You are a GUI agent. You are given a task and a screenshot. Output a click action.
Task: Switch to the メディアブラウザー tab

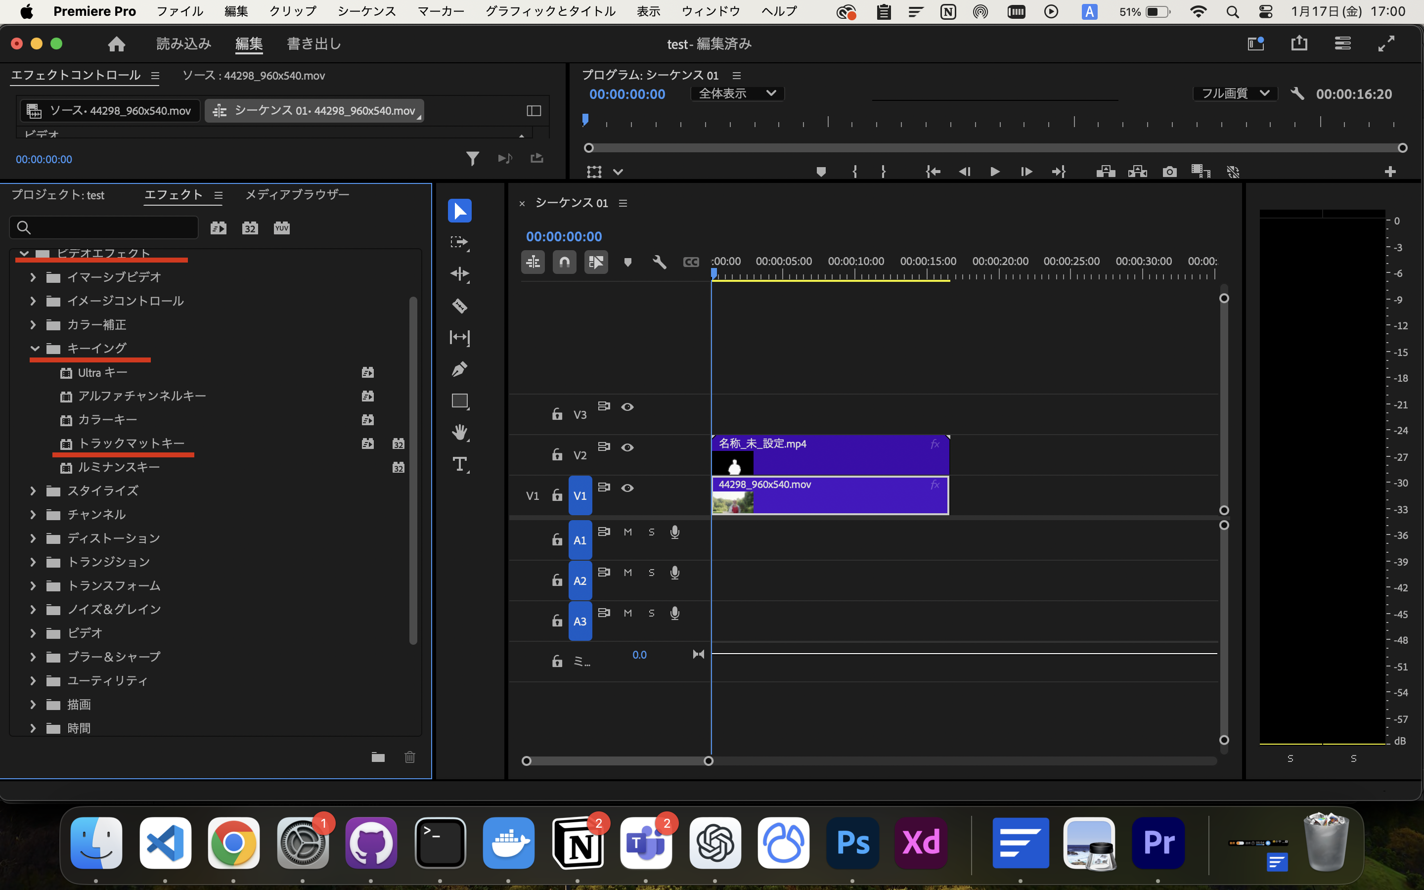tap(297, 195)
